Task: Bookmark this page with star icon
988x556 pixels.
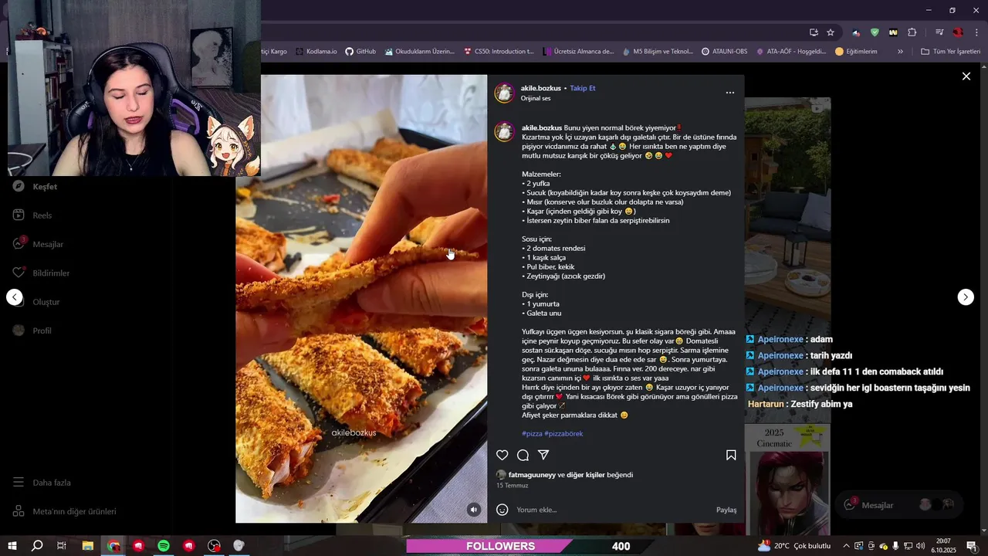Action: point(831,32)
